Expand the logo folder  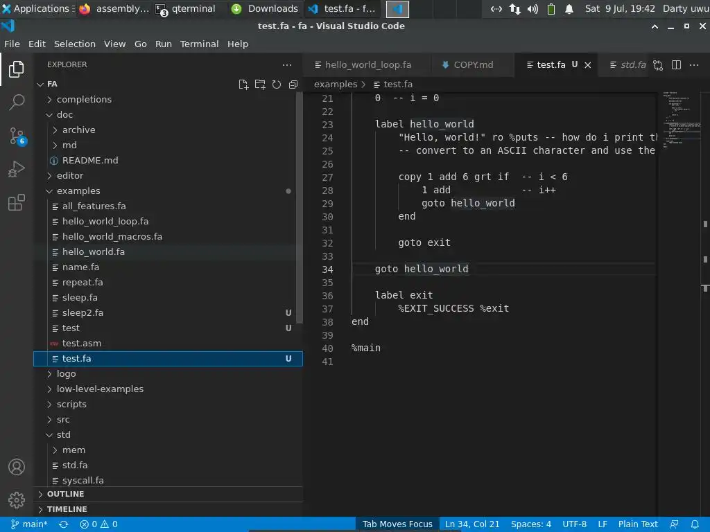[168, 373]
